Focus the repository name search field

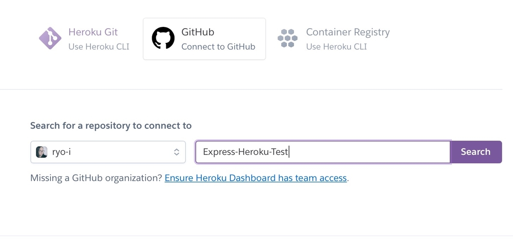pos(323,152)
